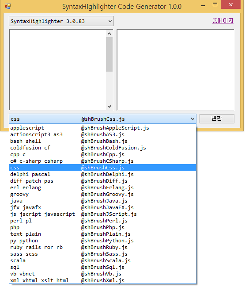Image resolution: width=245 pixels, height=287 pixels.
Task: Click the 변환 convert button
Action: pos(217,119)
